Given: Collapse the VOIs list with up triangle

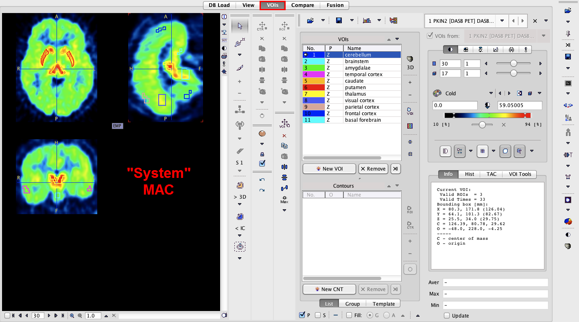Looking at the screenshot, I should pyautogui.click(x=389, y=39).
